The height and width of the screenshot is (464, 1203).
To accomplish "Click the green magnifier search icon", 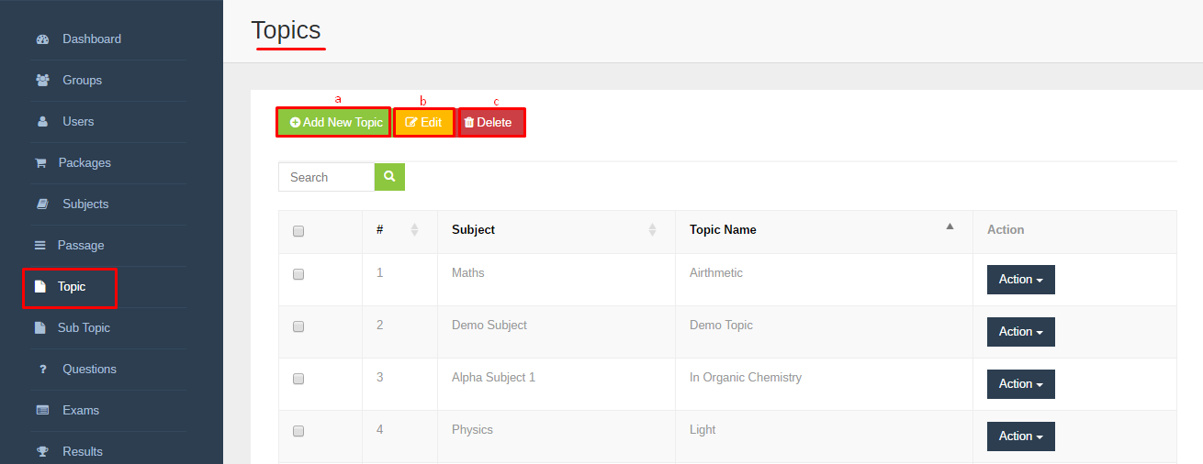I will click(x=389, y=177).
